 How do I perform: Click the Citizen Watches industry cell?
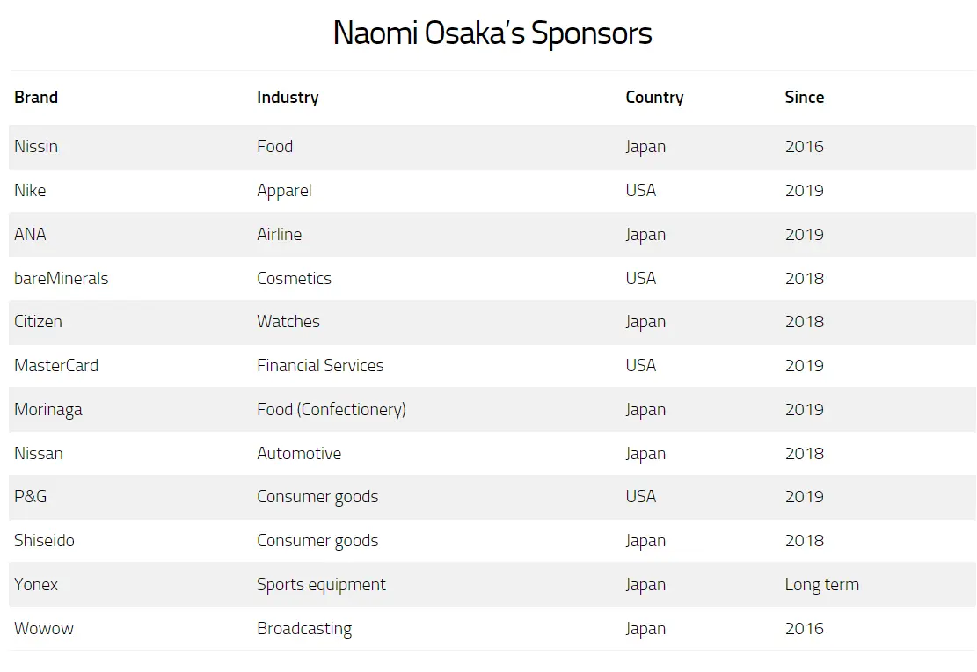point(288,322)
